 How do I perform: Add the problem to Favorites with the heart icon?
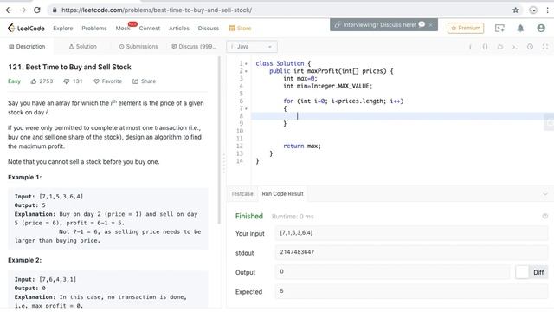point(96,81)
